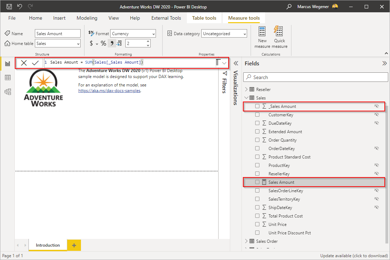The width and height of the screenshot is (390, 260).
Task: Click the New measure calculator icon
Action: [x=262, y=32]
